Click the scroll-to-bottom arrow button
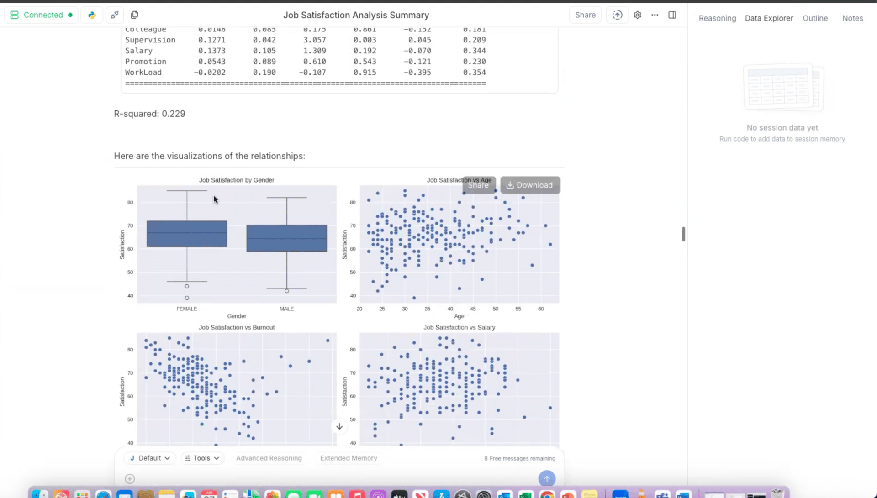 [339, 426]
